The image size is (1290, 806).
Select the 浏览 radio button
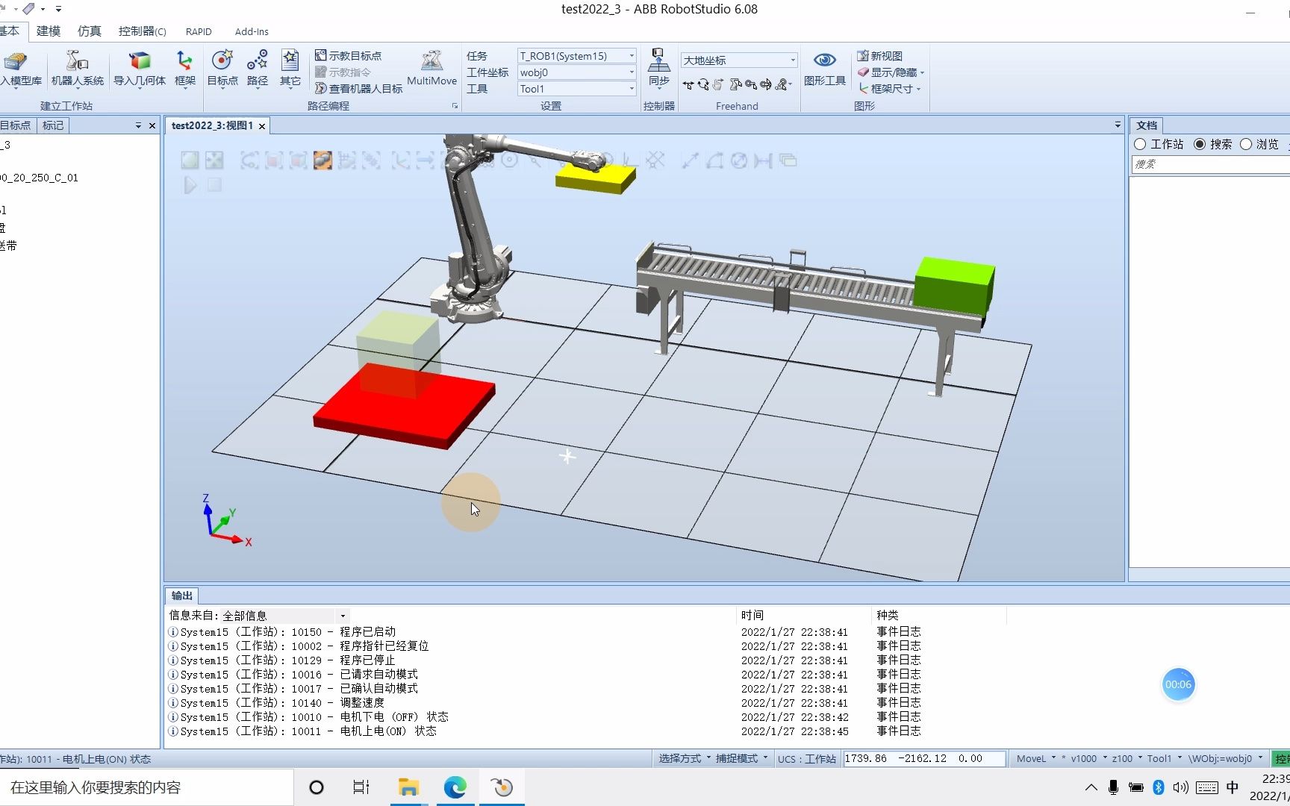coord(1245,144)
